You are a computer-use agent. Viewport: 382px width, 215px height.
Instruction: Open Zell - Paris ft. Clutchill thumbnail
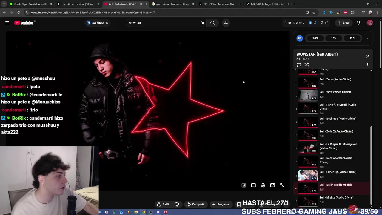[x=308, y=108]
